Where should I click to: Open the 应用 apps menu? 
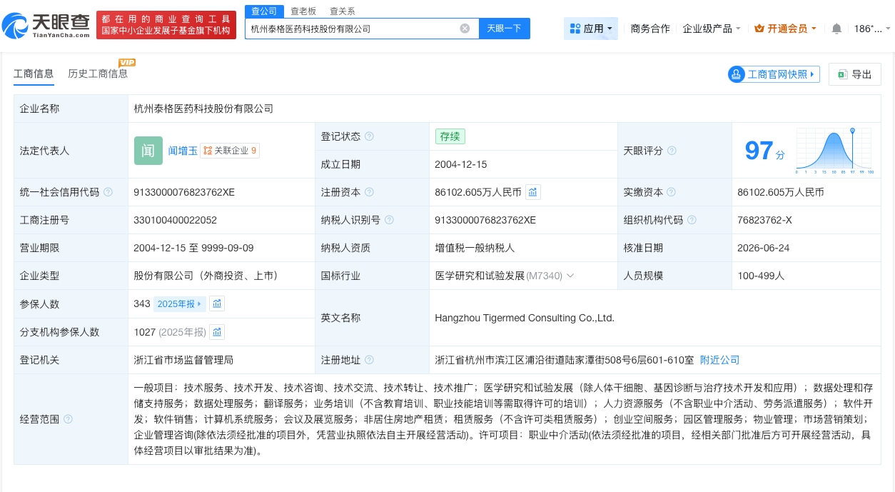(591, 29)
